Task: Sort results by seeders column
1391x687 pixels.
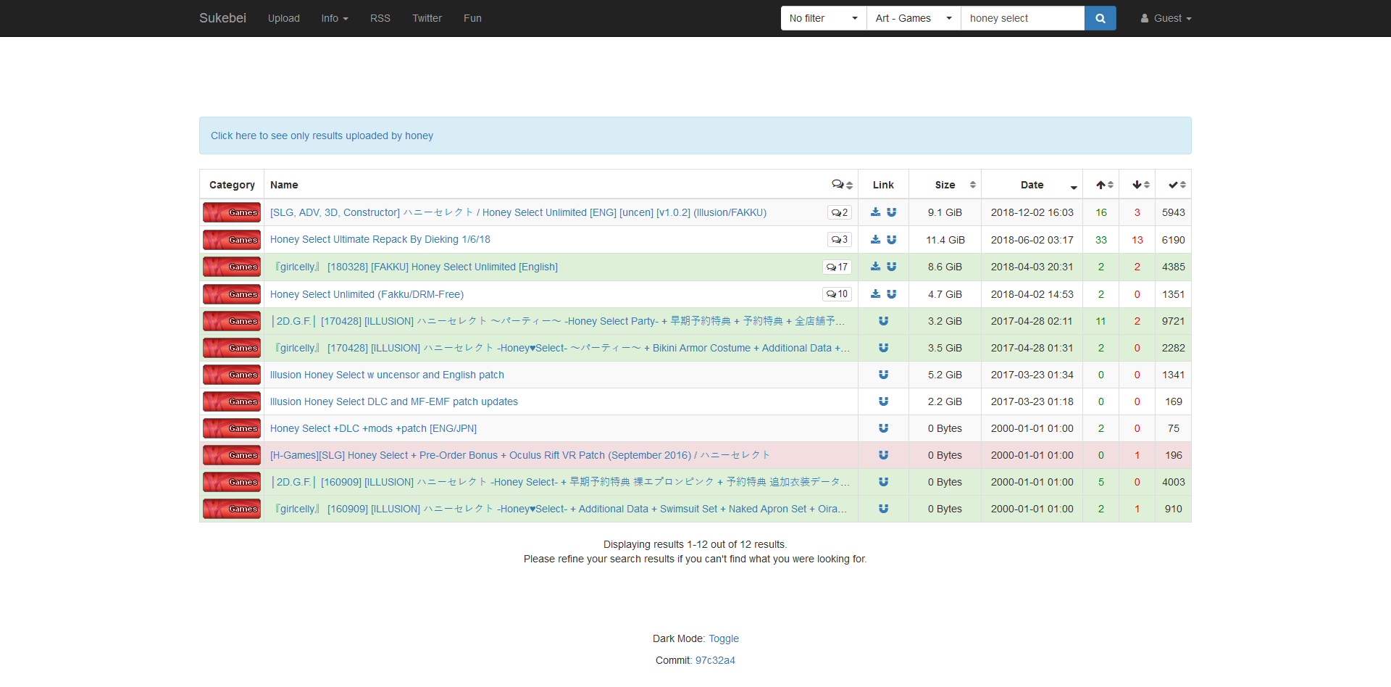Action: (1101, 185)
